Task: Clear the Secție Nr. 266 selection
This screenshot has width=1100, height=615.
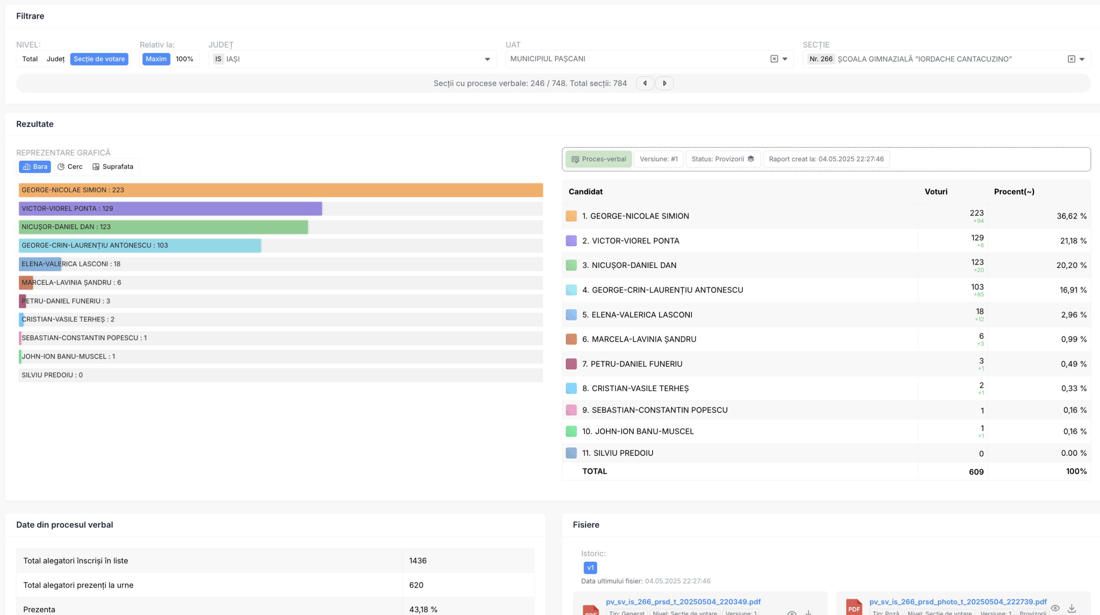Action: [1071, 59]
